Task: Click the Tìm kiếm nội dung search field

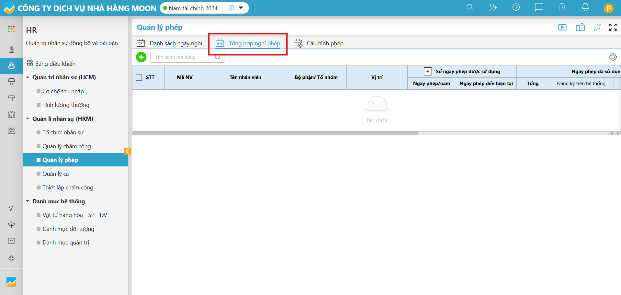Action: pos(183,57)
